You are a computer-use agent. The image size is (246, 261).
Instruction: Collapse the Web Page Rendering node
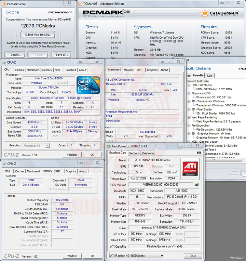point(189,118)
